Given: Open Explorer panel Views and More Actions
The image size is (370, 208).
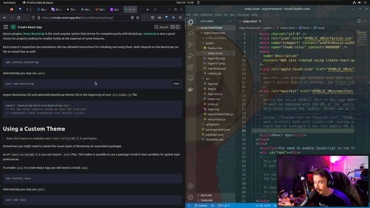Looking at the screenshot, I should click(x=230, y=21).
